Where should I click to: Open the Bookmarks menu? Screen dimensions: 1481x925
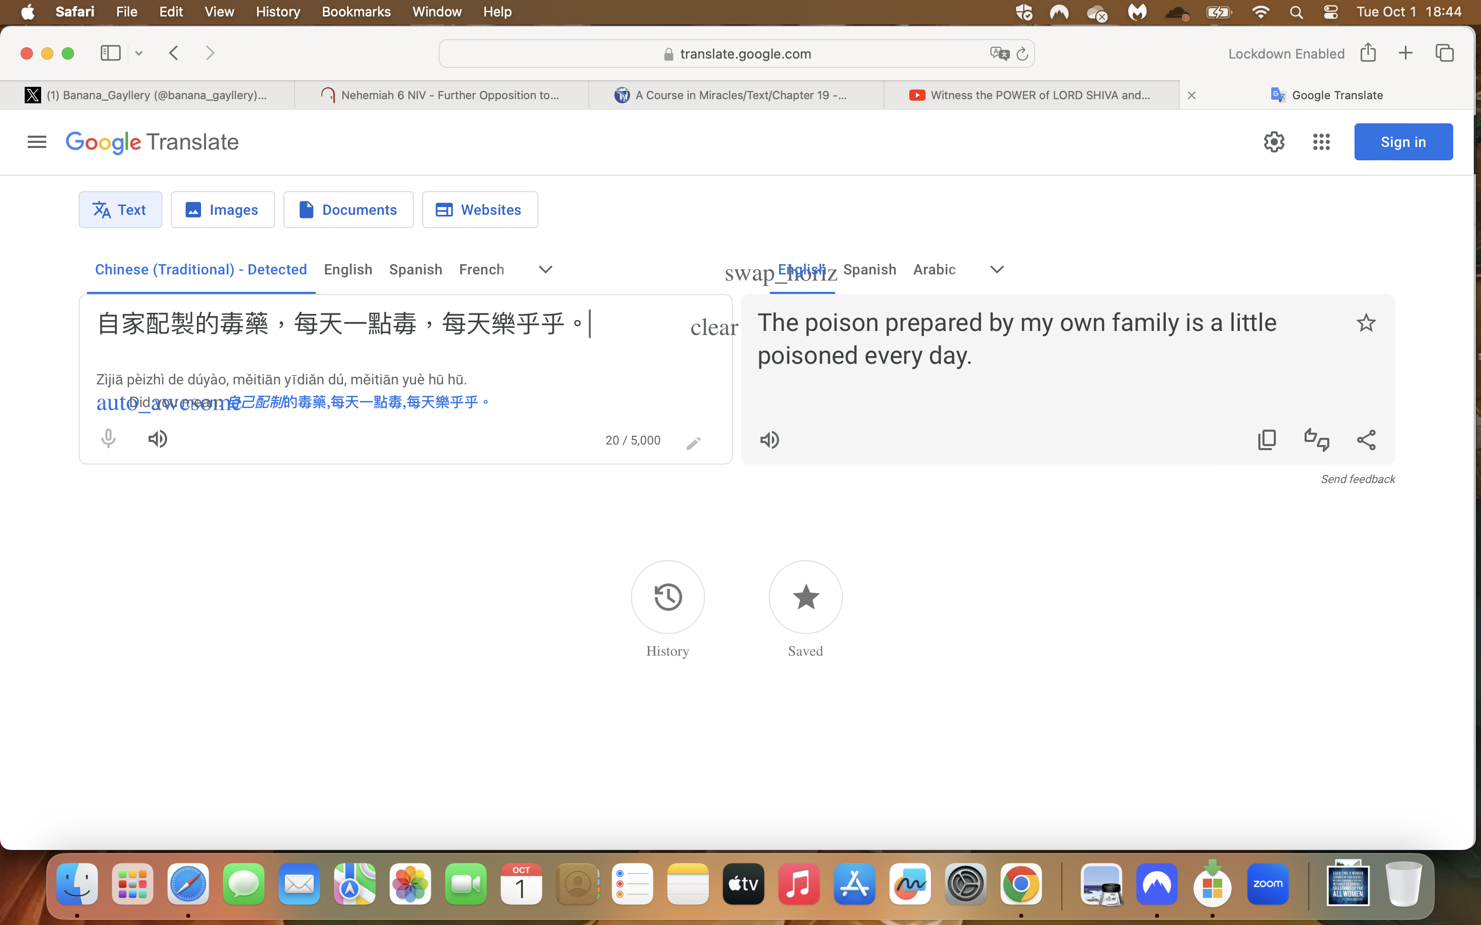[x=356, y=12]
